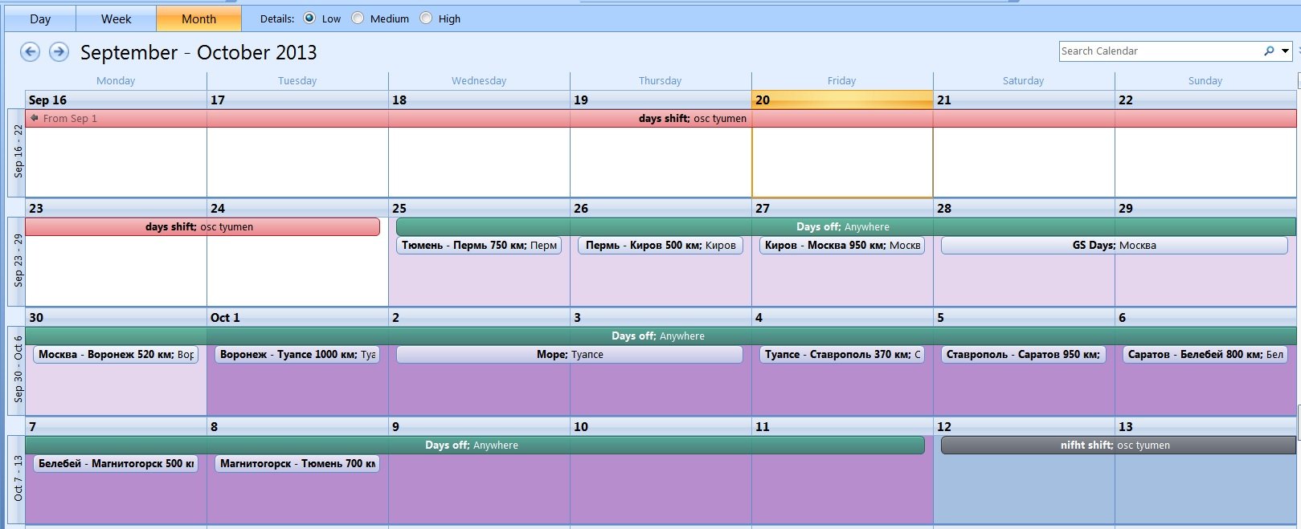Select the 'Тюмень - Пермь 750 км' appointment

pyautogui.click(x=478, y=246)
